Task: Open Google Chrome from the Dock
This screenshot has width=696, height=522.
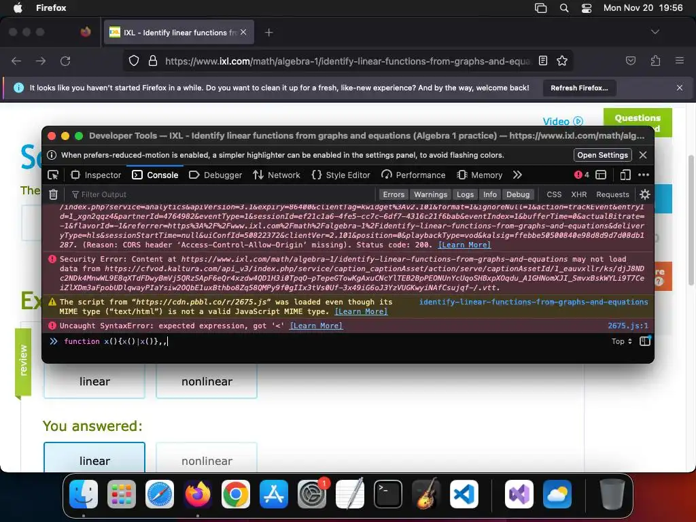Action: (236, 494)
